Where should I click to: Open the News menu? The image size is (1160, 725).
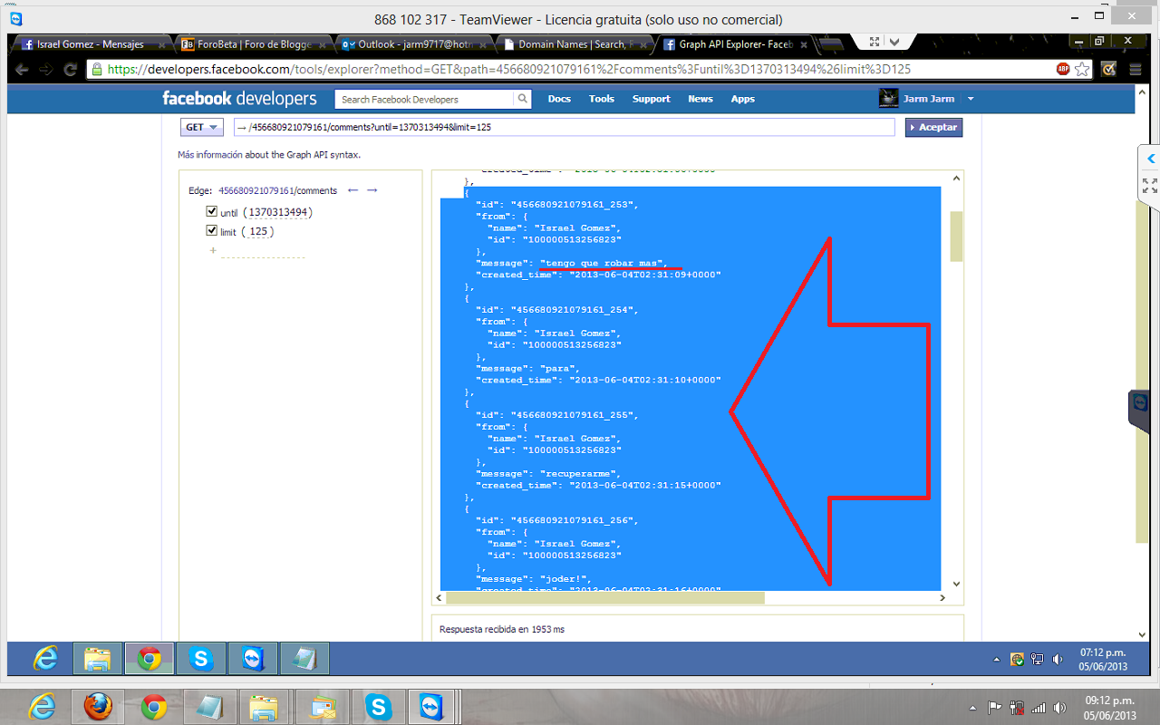(x=701, y=99)
